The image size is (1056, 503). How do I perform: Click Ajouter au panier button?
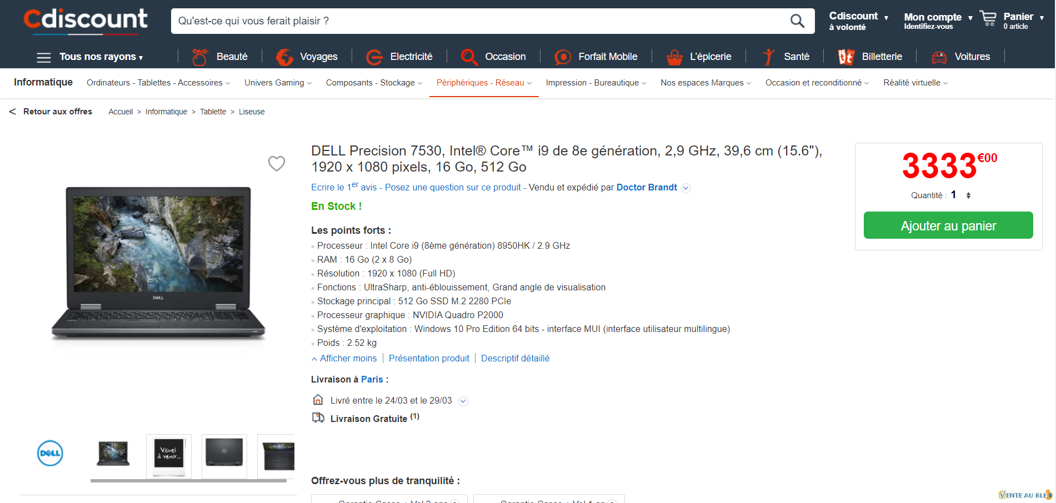(x=948, y=225)
